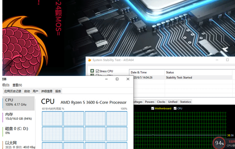Image resolution: width=235 pixels, height=149 pixels.
Task: Maximize the Task Manager window
Action: tap(117, 79)
